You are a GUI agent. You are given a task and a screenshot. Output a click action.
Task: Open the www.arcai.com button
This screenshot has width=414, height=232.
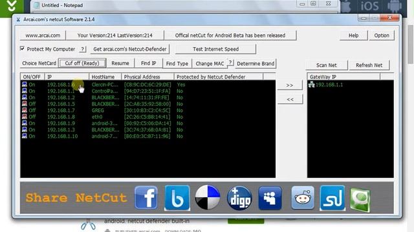[43, 35]
